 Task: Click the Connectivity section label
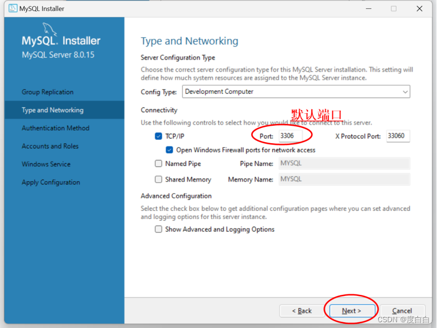click(159, 110)
